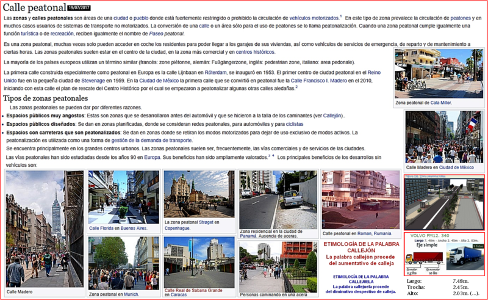The width and height of the screenshot is (488, 300).
Task: Click the 'peatones' link in the intro
Action: [461, 18]
